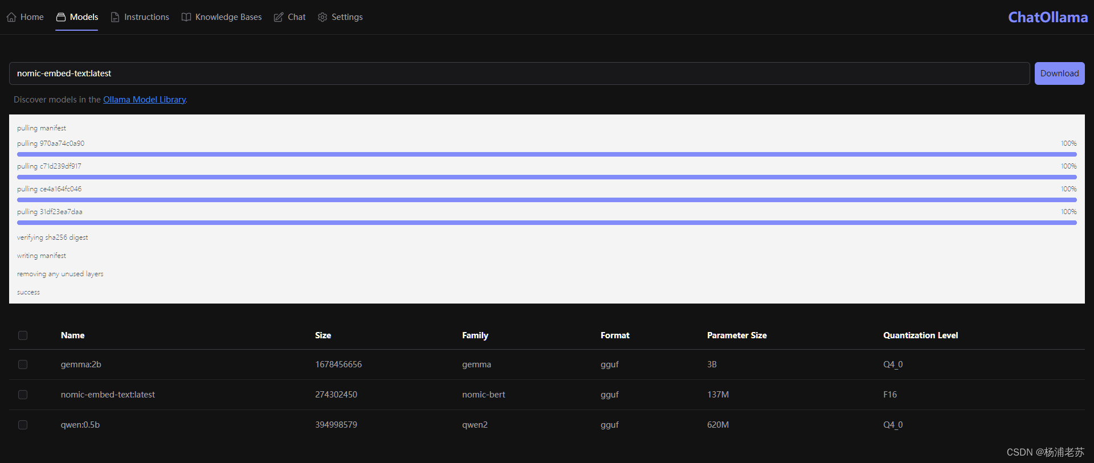Click the 'pulling manifest' log line
Image resolution: width=1094 pixels, height=463 pixels.
(x=42, y=128)
